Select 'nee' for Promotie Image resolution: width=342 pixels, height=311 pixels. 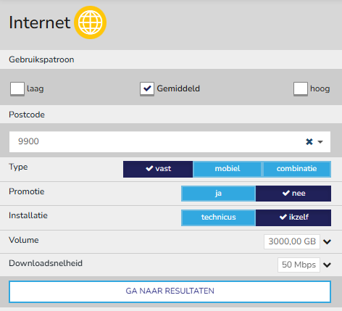tap(293, 194)
